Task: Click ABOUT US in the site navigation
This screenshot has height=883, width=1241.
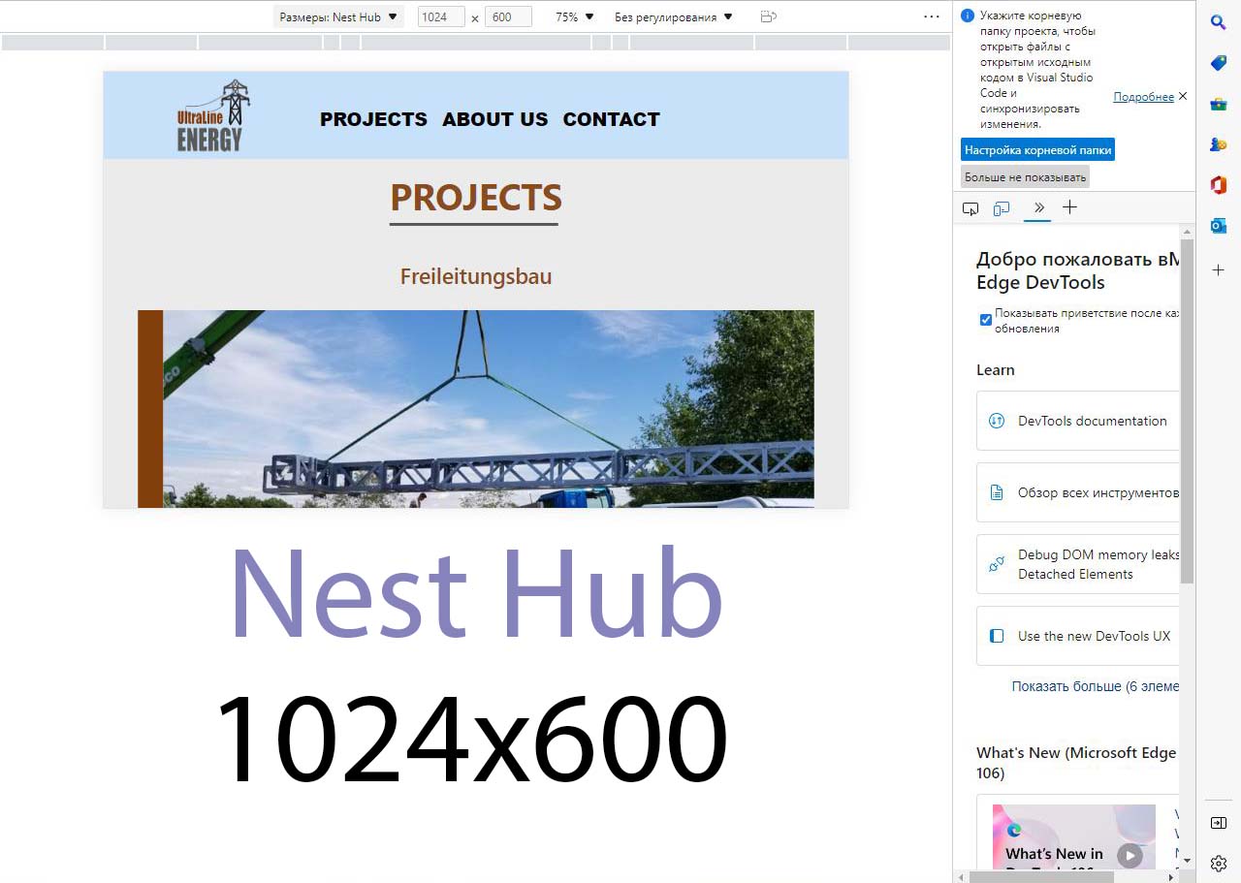Action: [494, 119]
